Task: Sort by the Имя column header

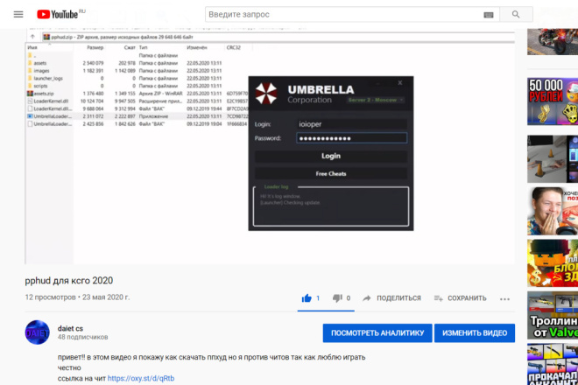Action: pyautogui.click(x=32, y=47)
